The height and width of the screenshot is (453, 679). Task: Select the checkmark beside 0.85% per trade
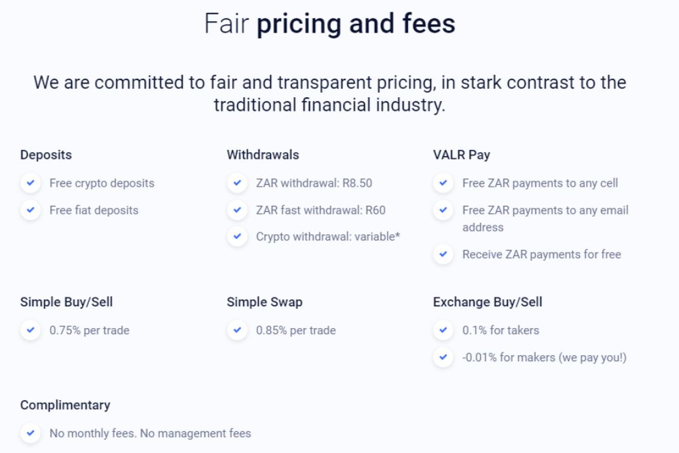coord(237,330)
